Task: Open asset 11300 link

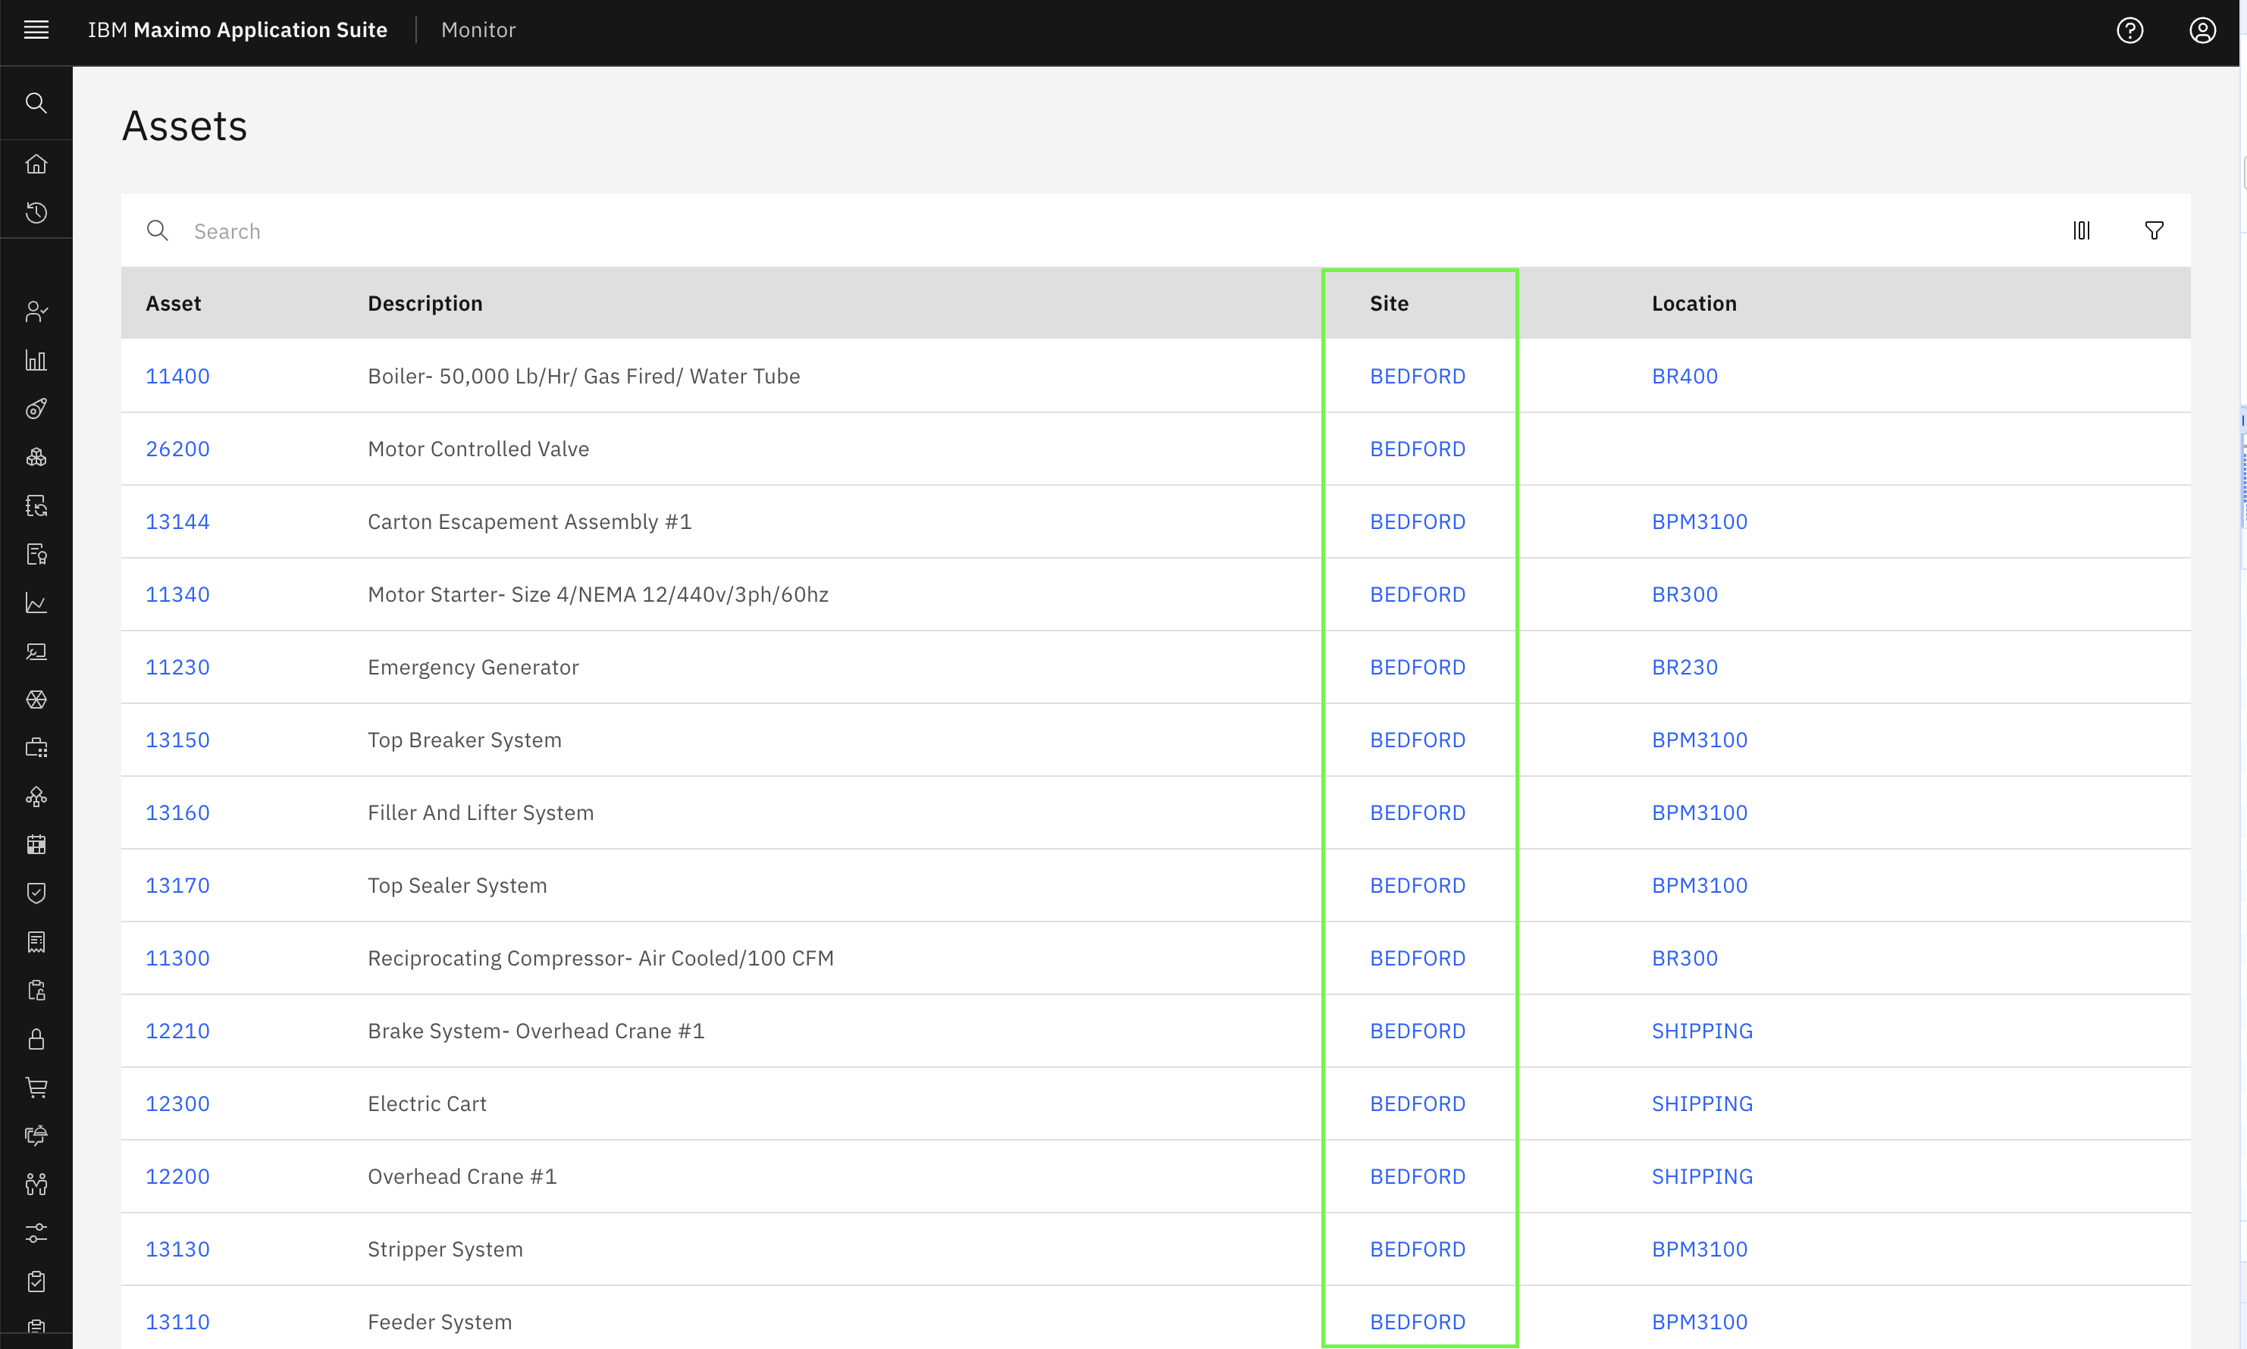Action: pyautogui.click(x=177, y=958)
